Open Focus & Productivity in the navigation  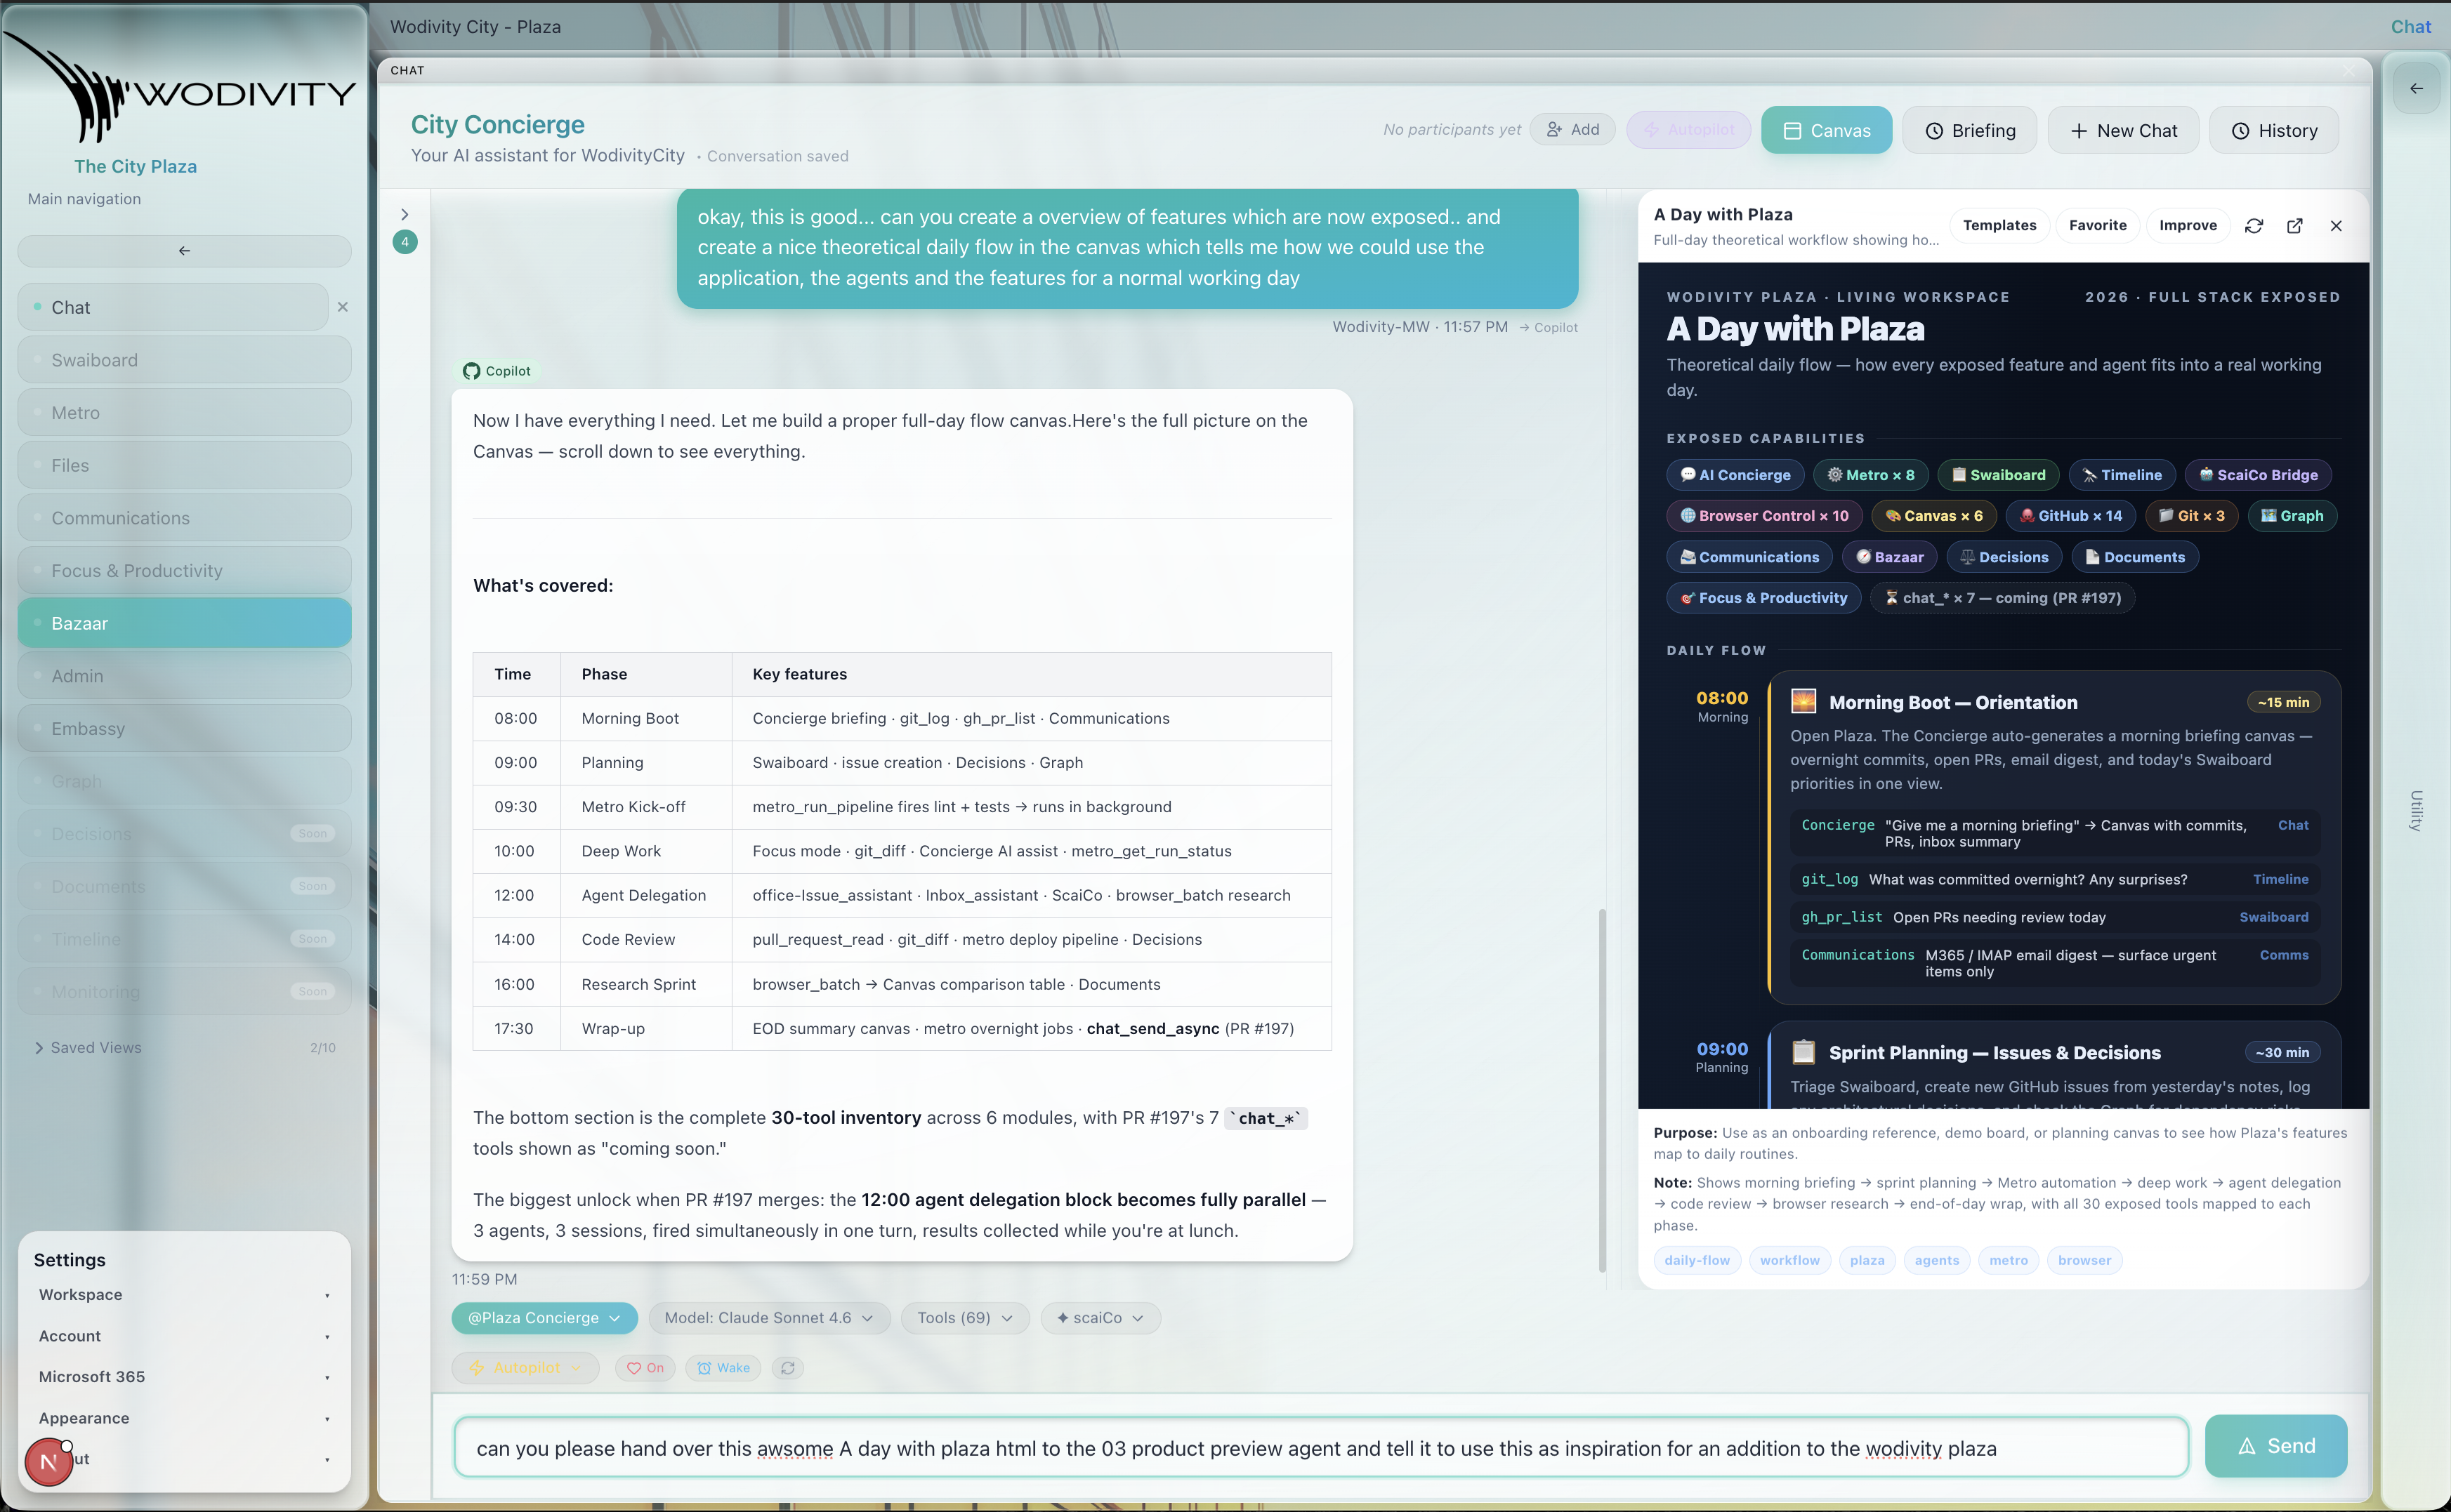pyautogui.click(x=184, y=571)
